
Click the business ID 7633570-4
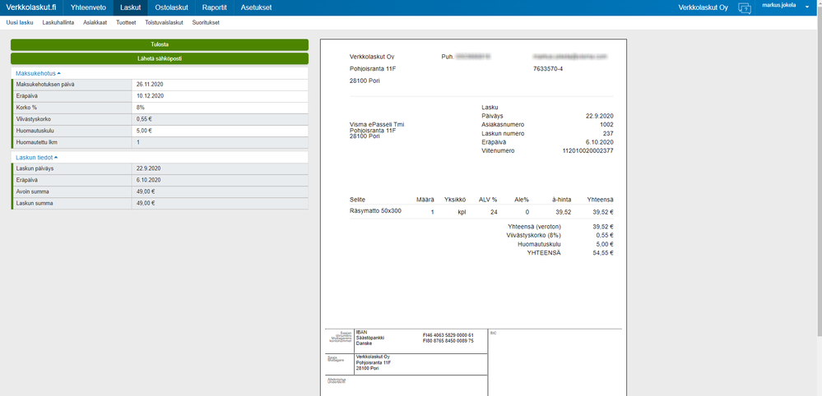tap(548, 68)
